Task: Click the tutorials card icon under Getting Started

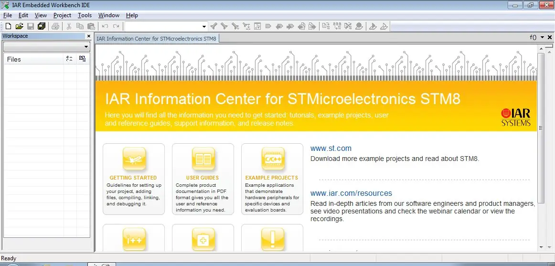Action: [x=134, y=239]
